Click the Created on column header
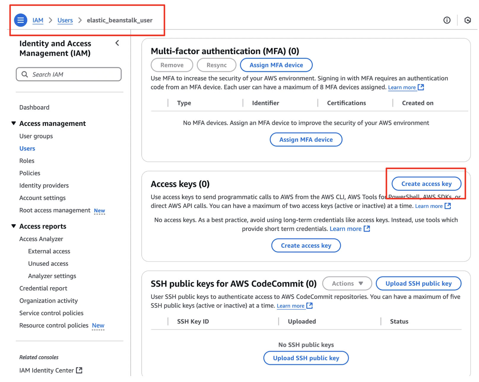The width and height of the screenshot is (479, 382). pos(418,103)
